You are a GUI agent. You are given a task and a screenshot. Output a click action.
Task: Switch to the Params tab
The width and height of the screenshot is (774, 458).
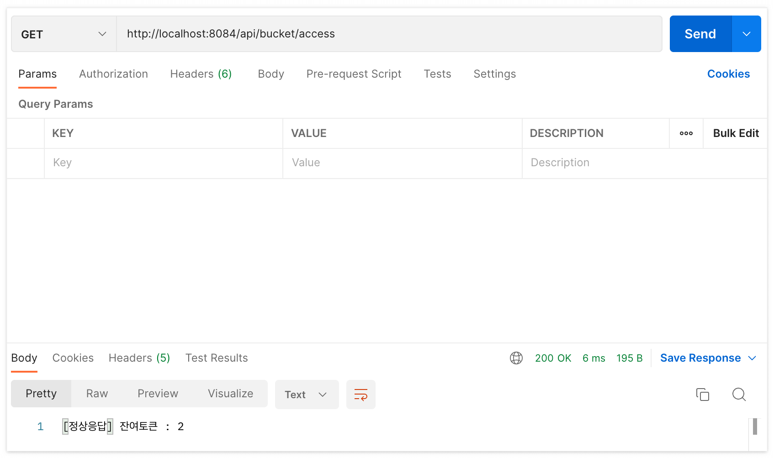click(37, 74)
